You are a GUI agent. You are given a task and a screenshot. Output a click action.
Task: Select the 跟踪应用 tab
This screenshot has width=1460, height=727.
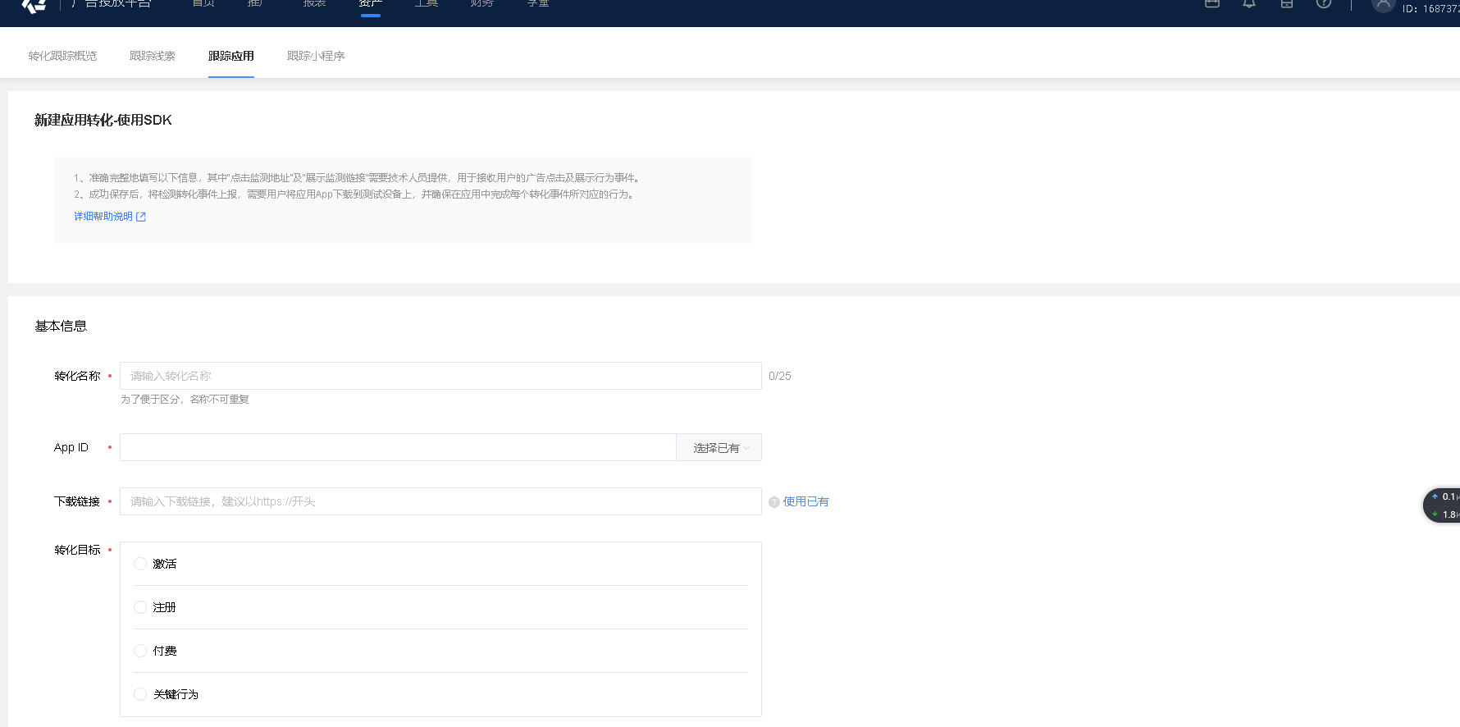tap(231, 56)
